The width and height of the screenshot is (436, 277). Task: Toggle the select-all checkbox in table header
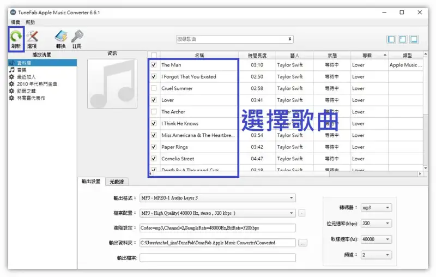[x=154, y=55]
